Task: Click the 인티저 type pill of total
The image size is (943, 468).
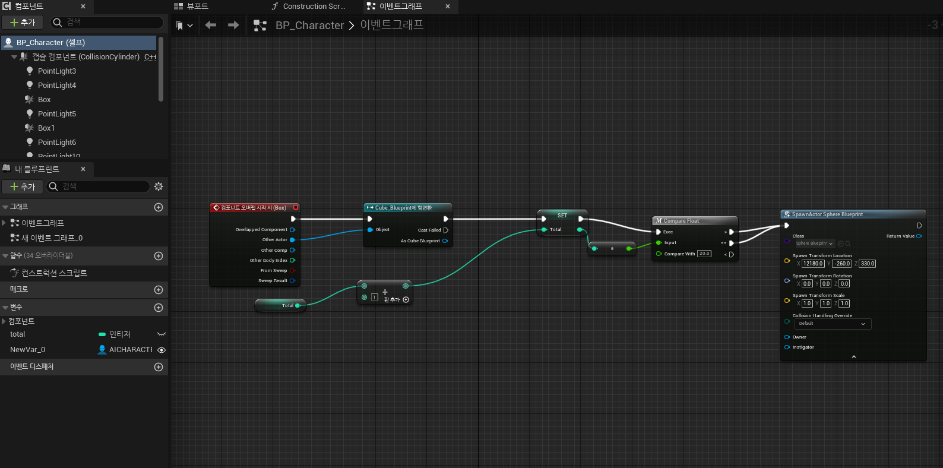Action: [x=102, y=334]
